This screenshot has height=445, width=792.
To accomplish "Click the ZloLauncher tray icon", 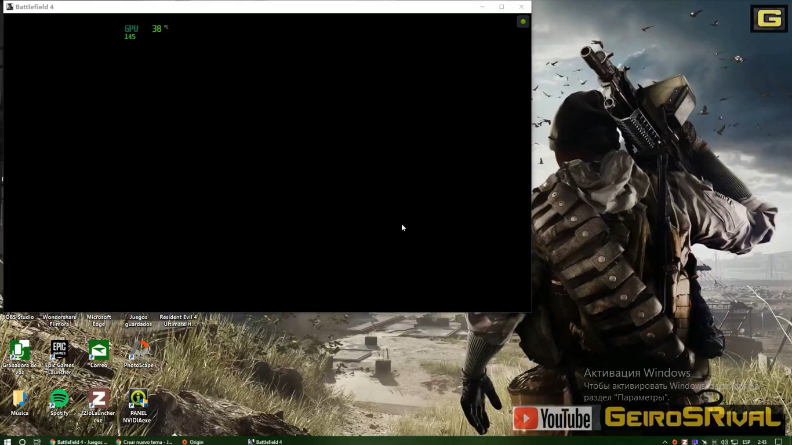I will (685, 442).
